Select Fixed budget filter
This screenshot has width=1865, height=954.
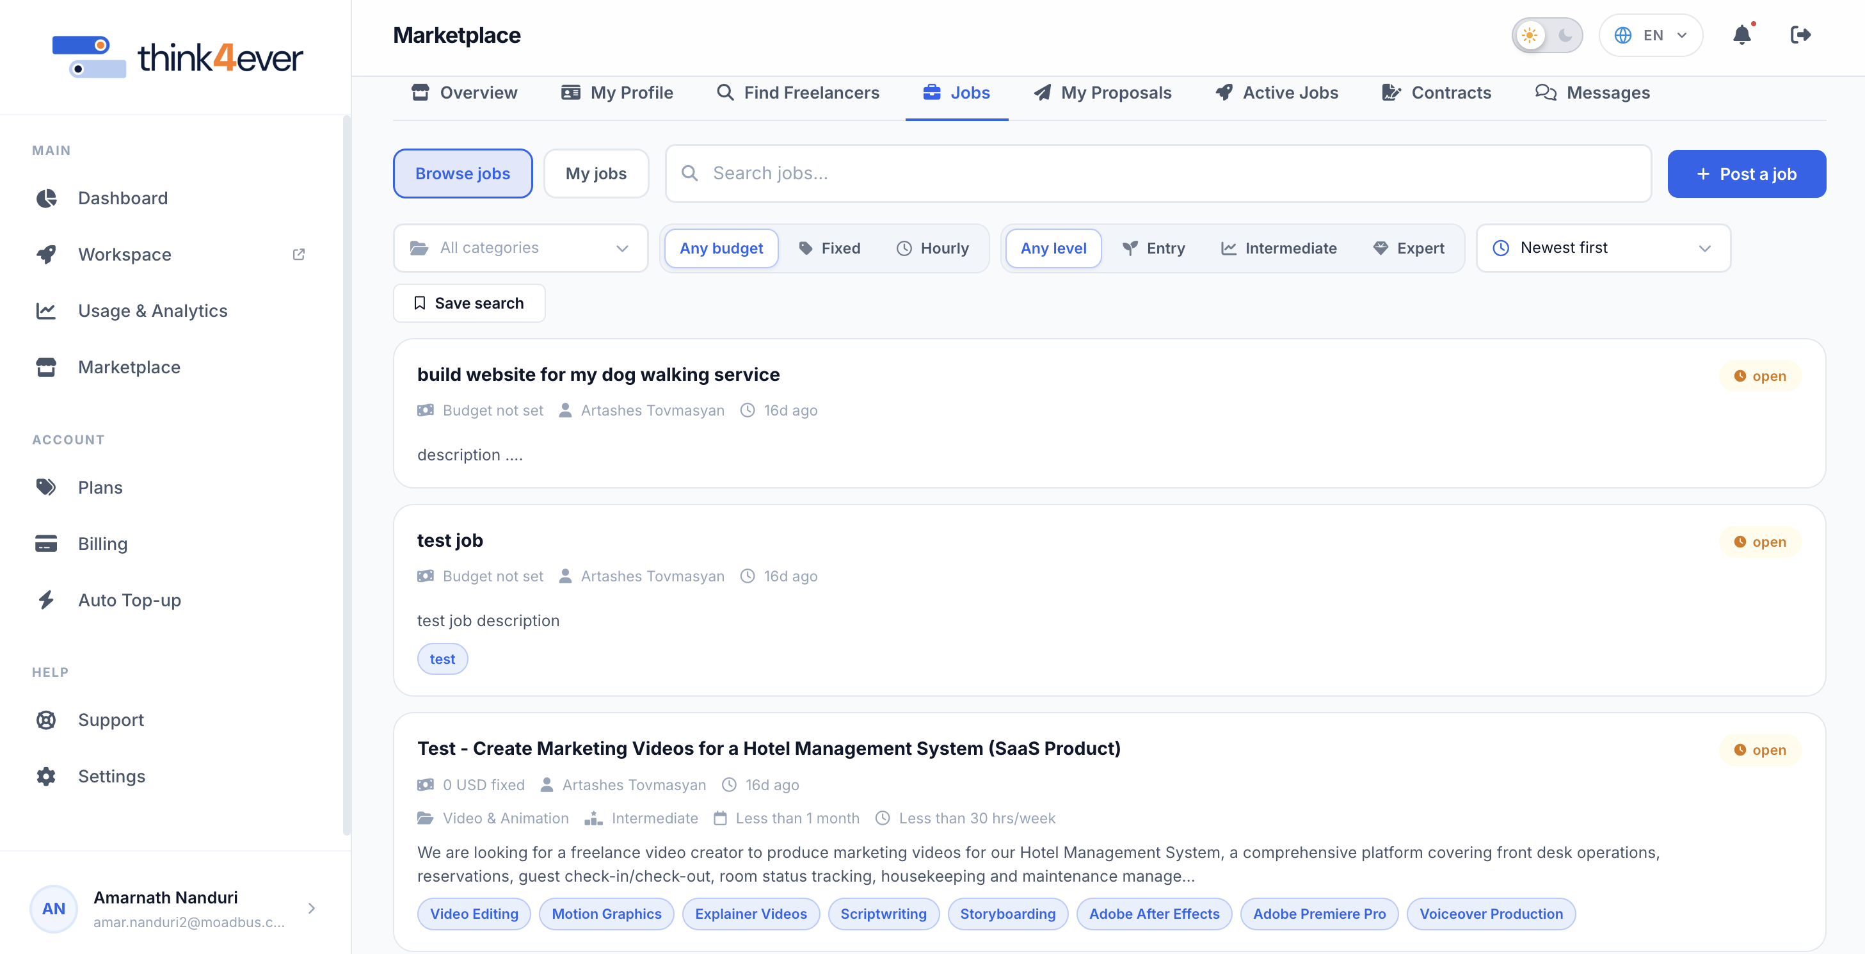tap(829, 248)
